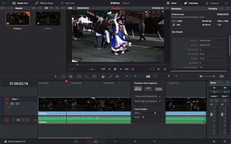Open the Timeline View Options button
231x144 pixels.
[x=148, y=76]
